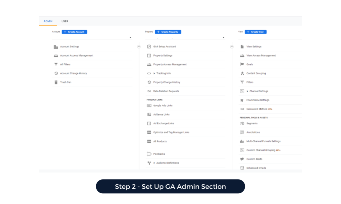
Task: Open Google Ads Links
Action: pyautogui.click(x=163, y=106)
